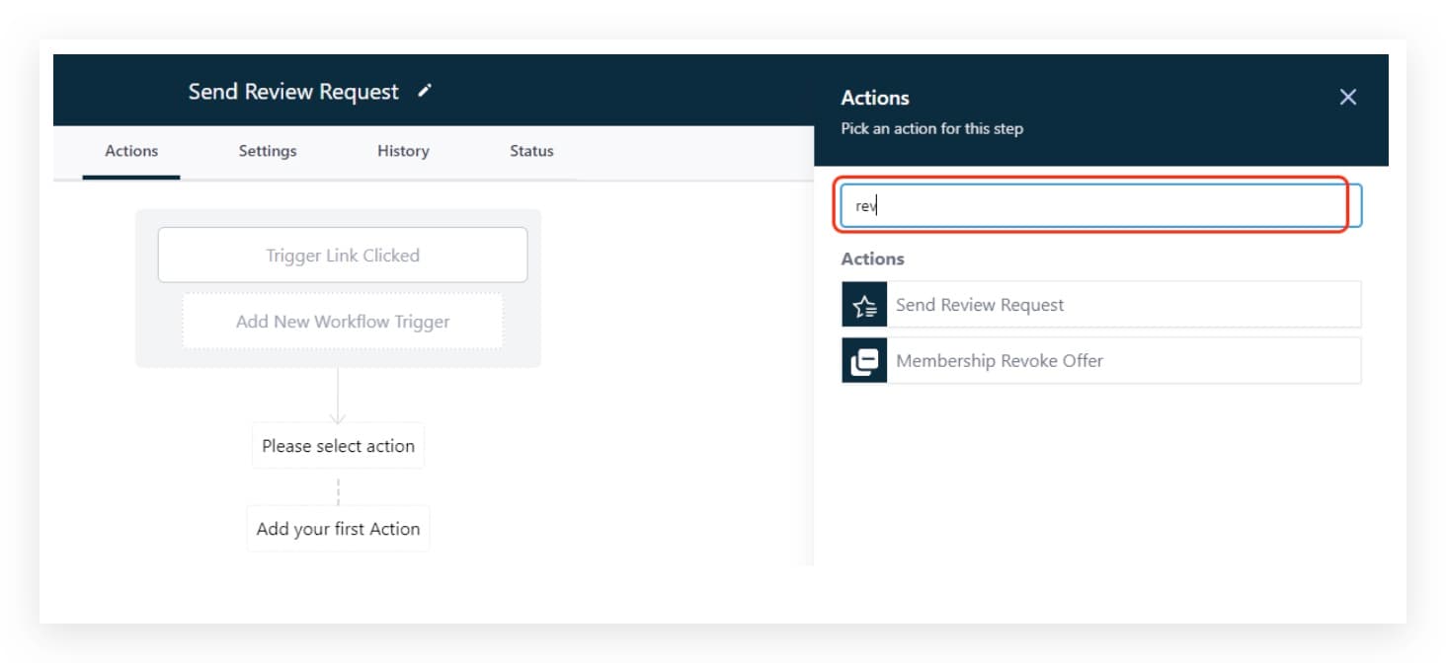Click the 'Send Review Request' workflow title text

click(x=293, y=92)
